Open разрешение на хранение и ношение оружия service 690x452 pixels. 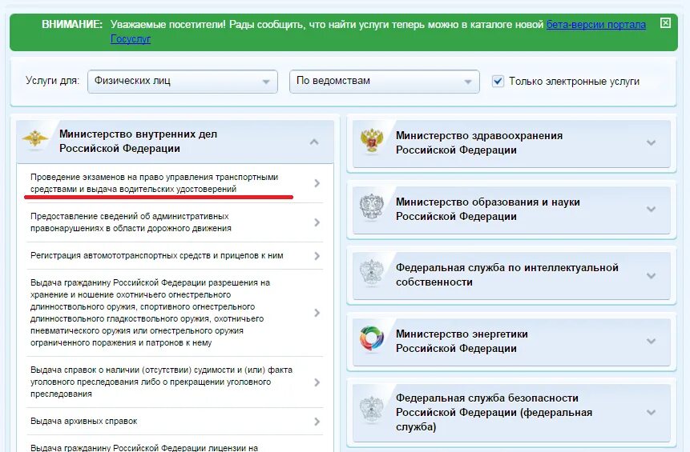tap(150, 312)
